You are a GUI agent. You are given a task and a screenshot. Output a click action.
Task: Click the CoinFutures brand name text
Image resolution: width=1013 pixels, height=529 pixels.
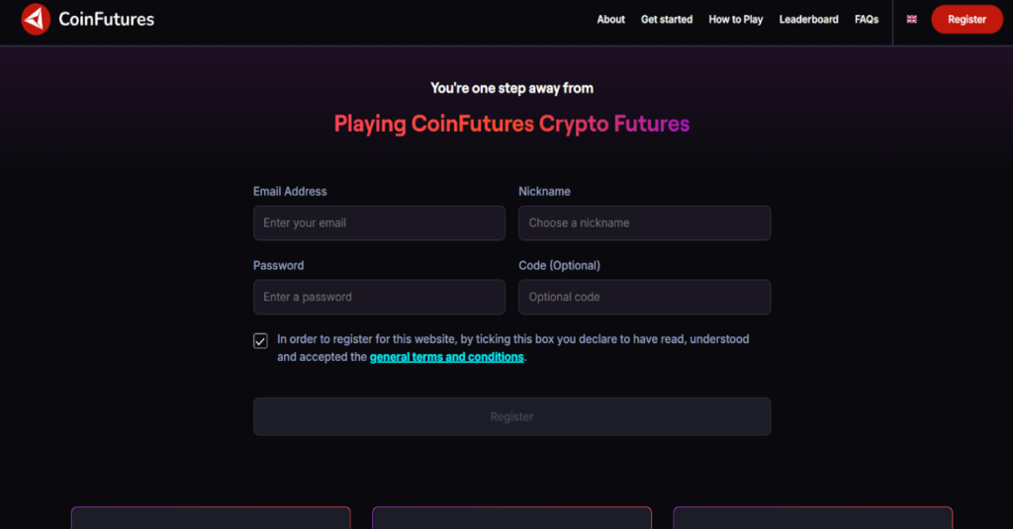(106, 20)
